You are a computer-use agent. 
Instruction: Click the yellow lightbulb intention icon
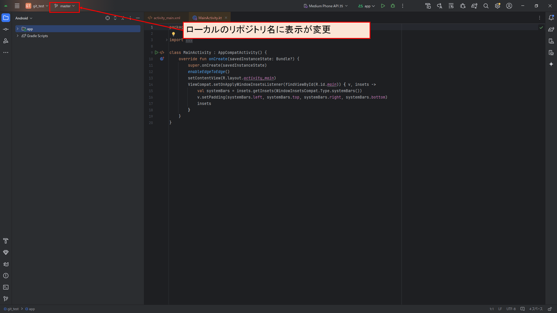coord(173,34)
